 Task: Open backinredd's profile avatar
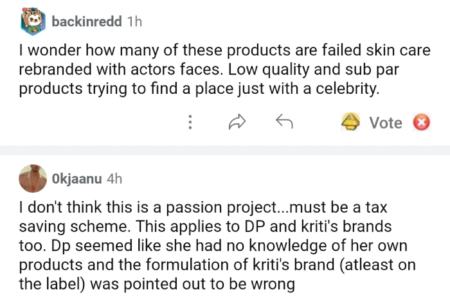(x=33, y=22)
